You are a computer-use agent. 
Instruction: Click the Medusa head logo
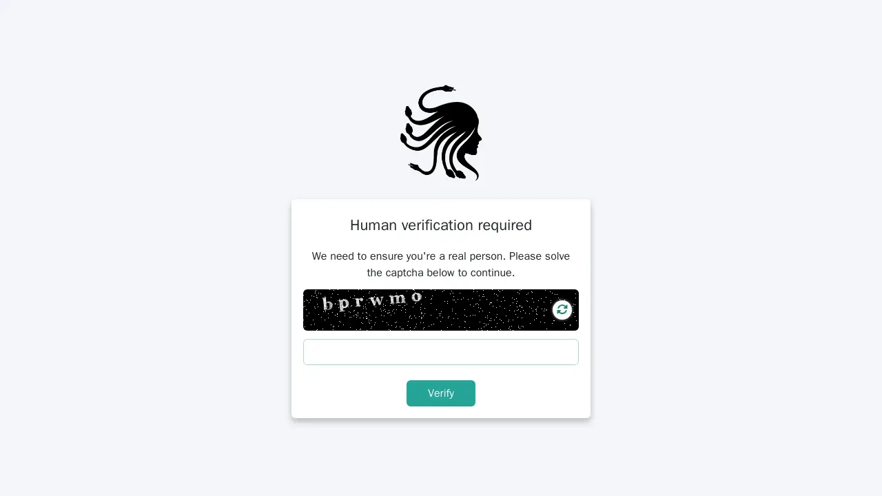[441, 133]
